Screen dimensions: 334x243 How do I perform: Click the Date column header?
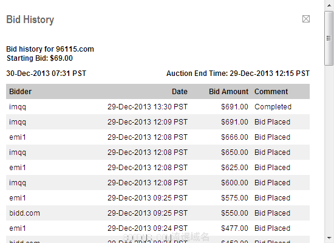180,92
